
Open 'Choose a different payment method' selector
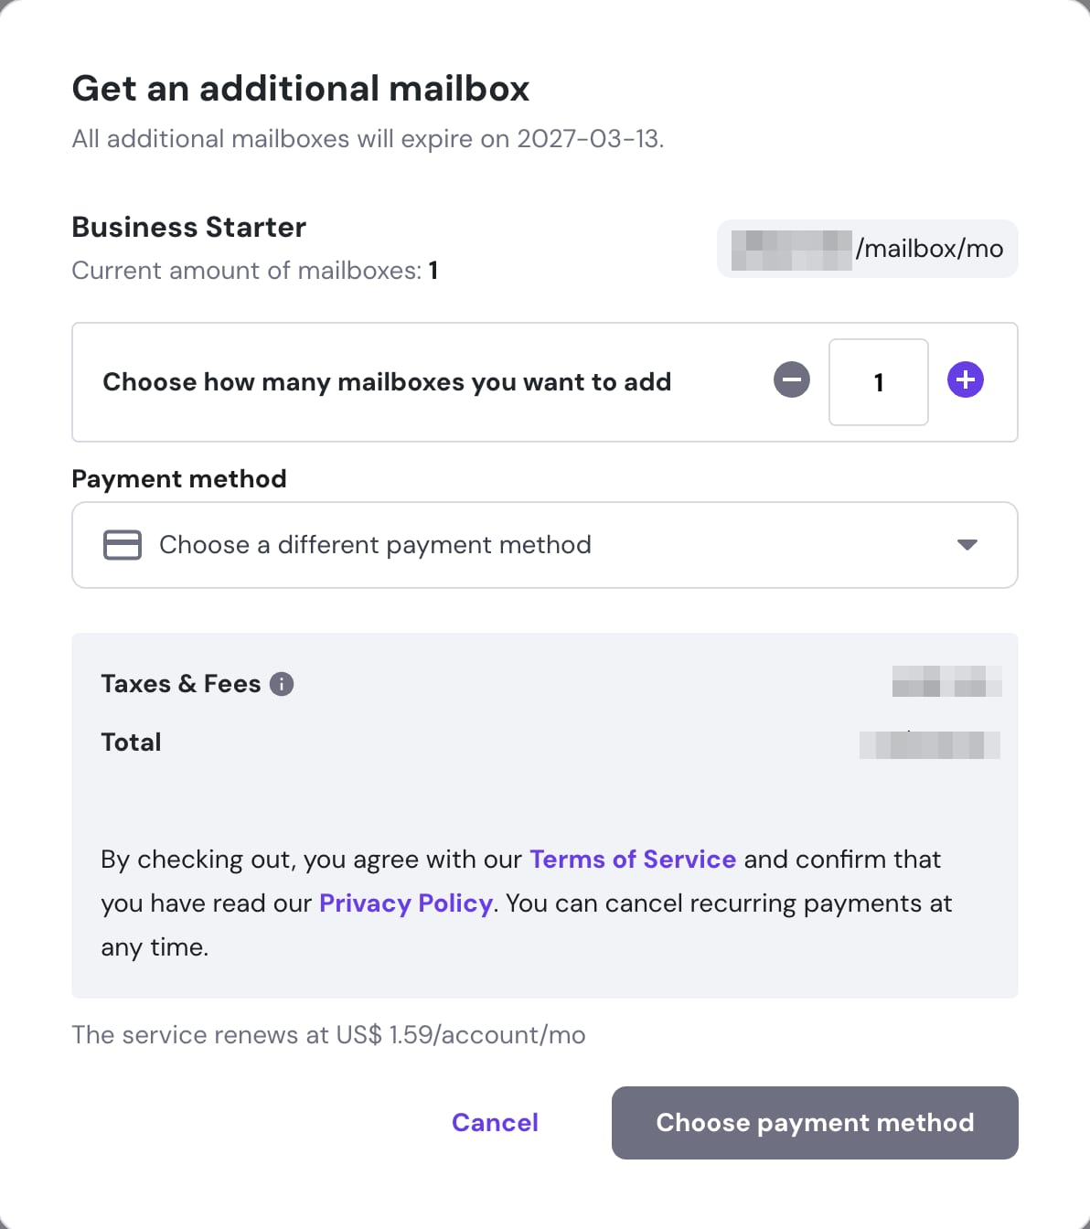tap(375, 545)
